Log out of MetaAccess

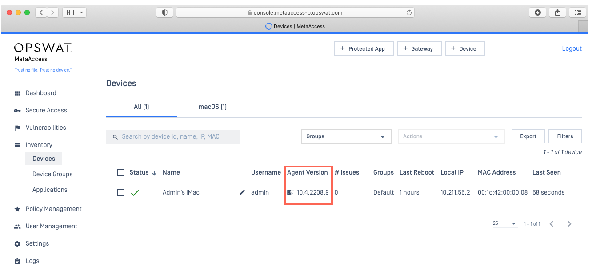tap(572, 48)
